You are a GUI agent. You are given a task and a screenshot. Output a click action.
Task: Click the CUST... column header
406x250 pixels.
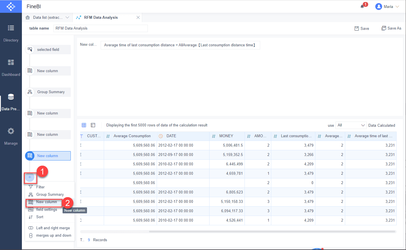92,136
